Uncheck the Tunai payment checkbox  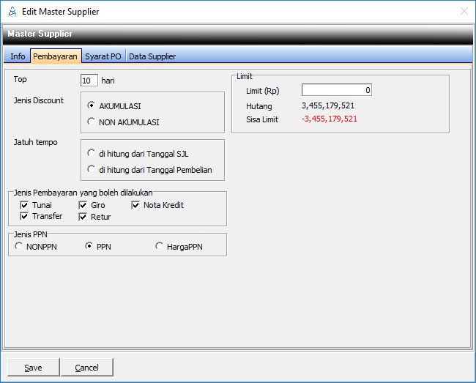click(x=25, y=206)
